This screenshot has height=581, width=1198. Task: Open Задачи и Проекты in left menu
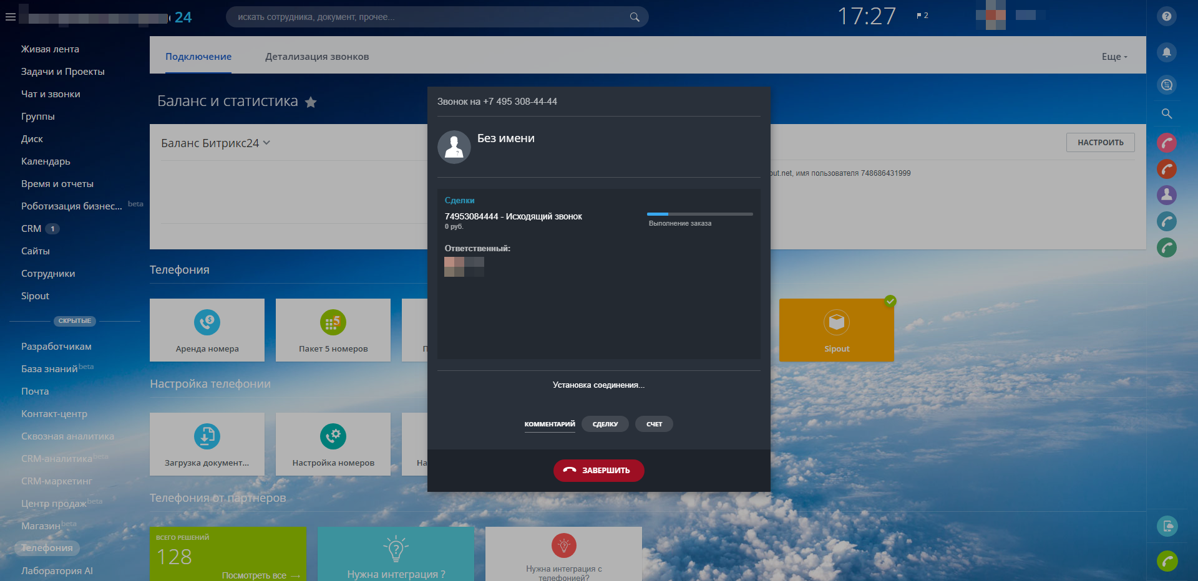(63, 72)
